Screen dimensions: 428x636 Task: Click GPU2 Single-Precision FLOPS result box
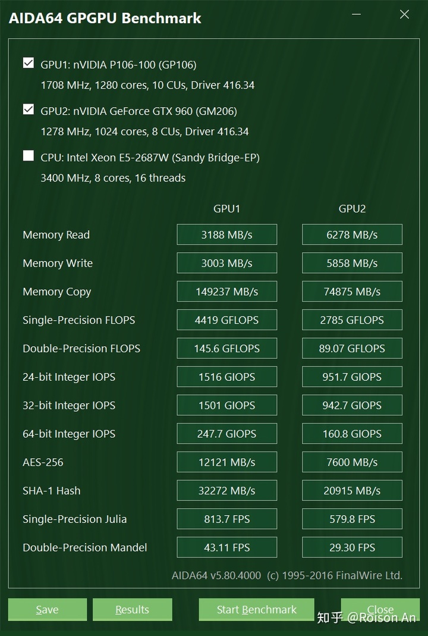(x=352, y=320)
